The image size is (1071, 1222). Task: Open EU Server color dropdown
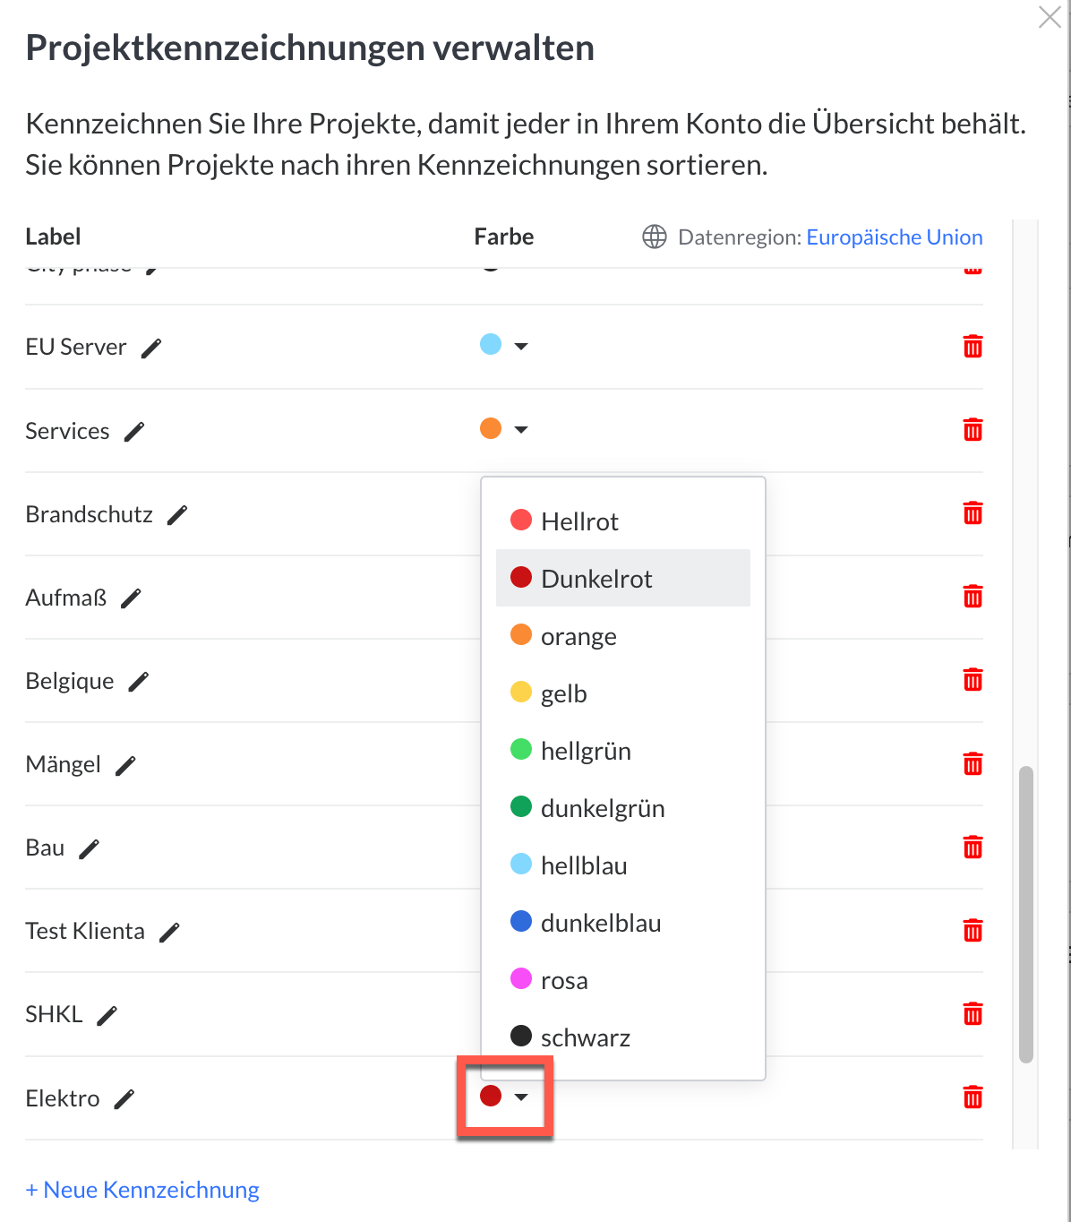coord(521,346)
